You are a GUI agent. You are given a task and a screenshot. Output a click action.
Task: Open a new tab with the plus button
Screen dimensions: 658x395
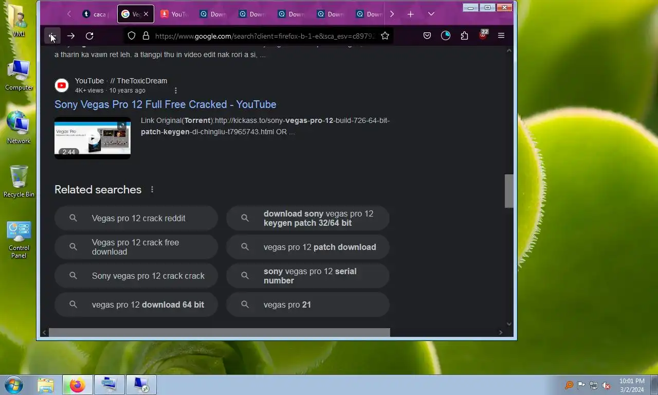point(411,14)
